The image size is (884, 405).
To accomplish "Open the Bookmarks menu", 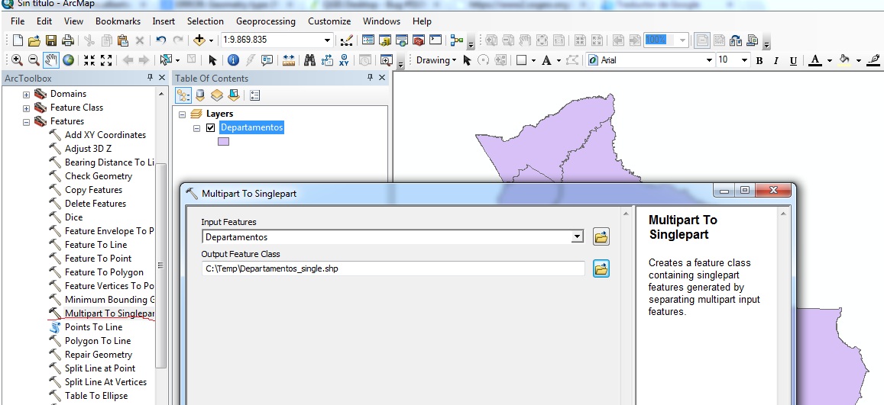I will 118,21.
